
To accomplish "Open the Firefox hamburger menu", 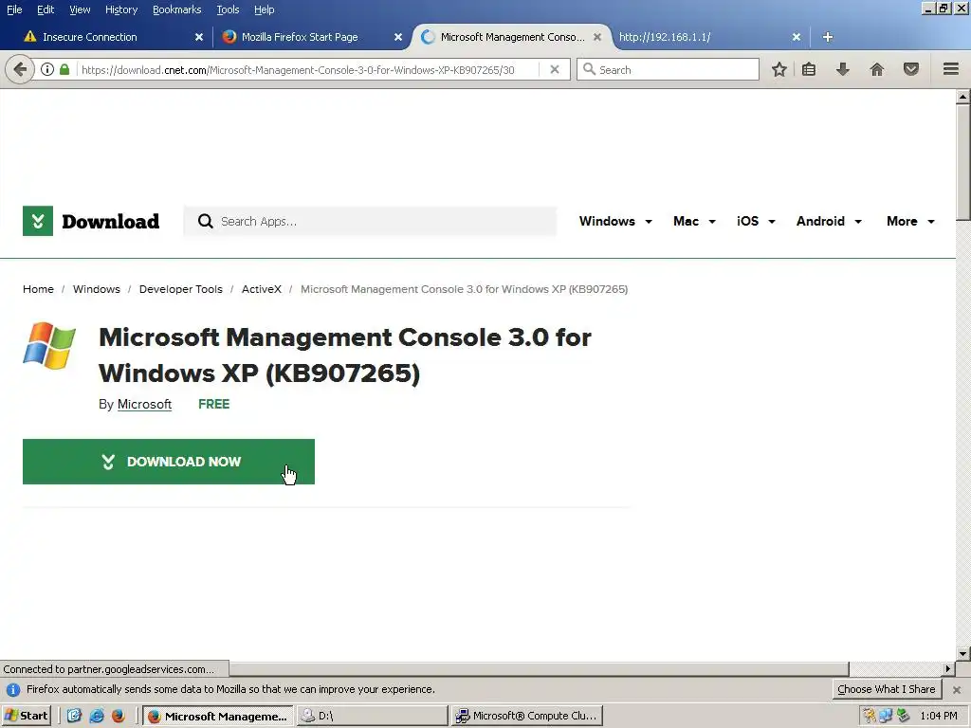I will 950,68.
